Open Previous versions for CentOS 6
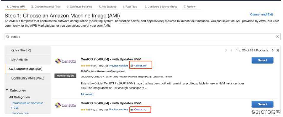Screen dimensions: 283x117 click(119, 109)
